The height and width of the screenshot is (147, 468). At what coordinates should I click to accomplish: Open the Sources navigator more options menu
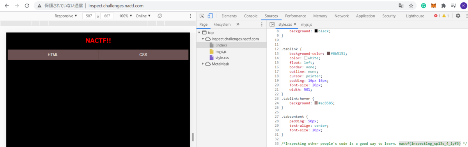coord(262,24)
